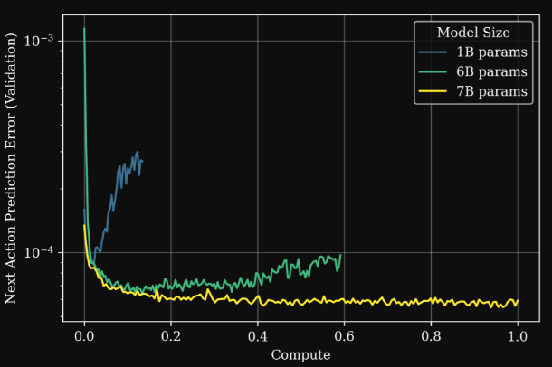The height and width of the screenshot is (367, 552).
Task: Click the end of the yellow 7B curve
Action: point(518,301)
